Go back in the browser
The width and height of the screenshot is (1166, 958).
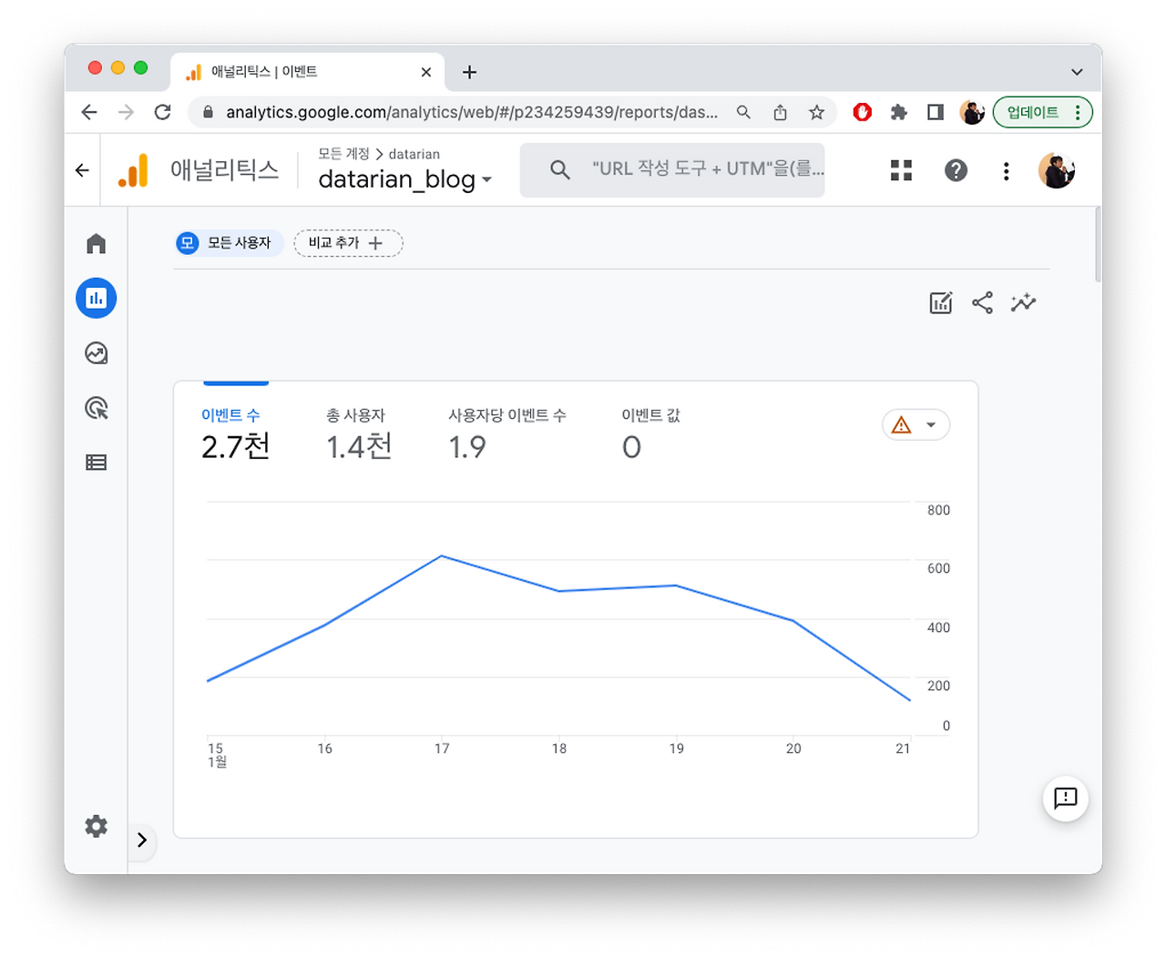point(88,112)
